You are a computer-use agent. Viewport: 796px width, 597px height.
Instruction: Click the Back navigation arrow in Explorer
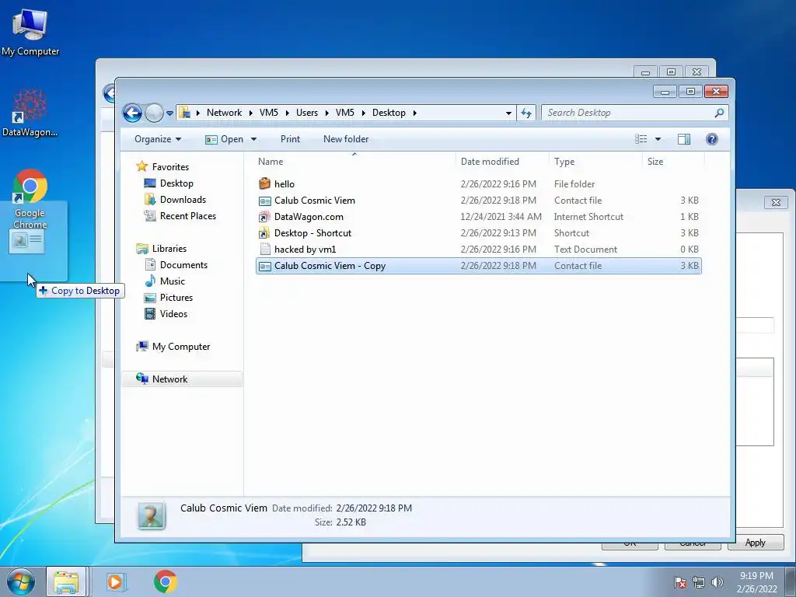(132, 113)
